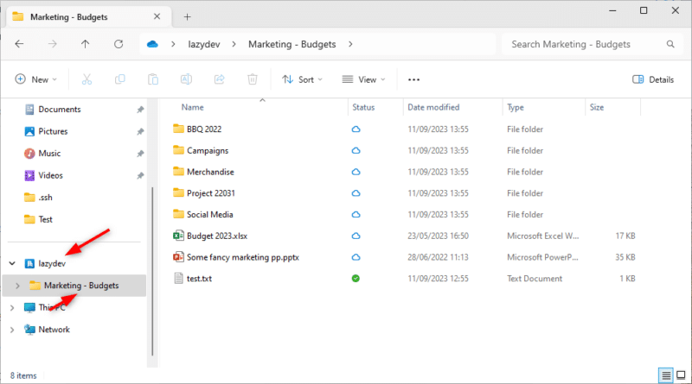Open Videos in the navigation pane
Viewport: 692px width, 384px height.
click(x=50, y=175)
